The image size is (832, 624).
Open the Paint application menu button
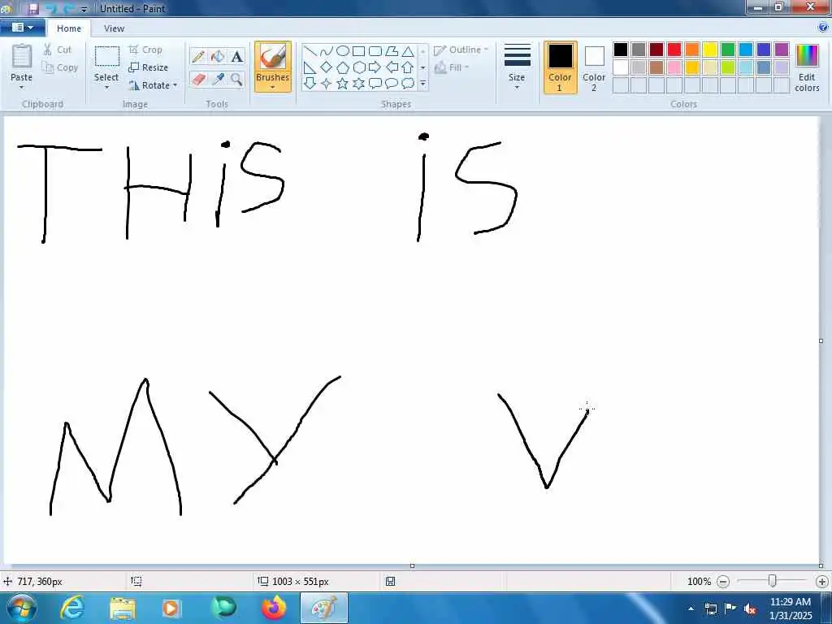point(22,28)
